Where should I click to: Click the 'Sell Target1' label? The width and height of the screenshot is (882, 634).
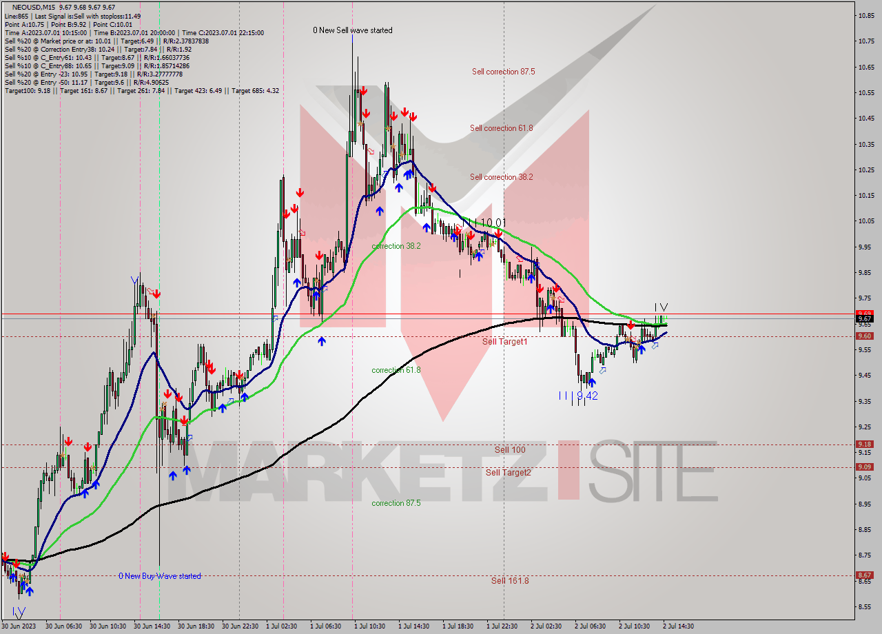point(505,342)
